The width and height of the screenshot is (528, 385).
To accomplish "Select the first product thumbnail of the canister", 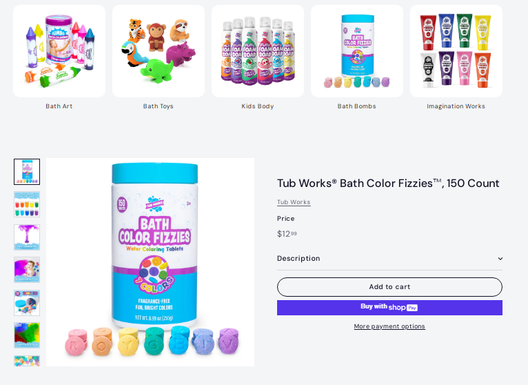I will click(27, 172).
